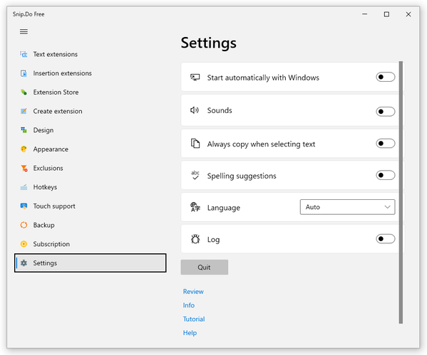Open the hamburger navigation menu
Viewport: 427px width, 355px height.
[24, 31]
